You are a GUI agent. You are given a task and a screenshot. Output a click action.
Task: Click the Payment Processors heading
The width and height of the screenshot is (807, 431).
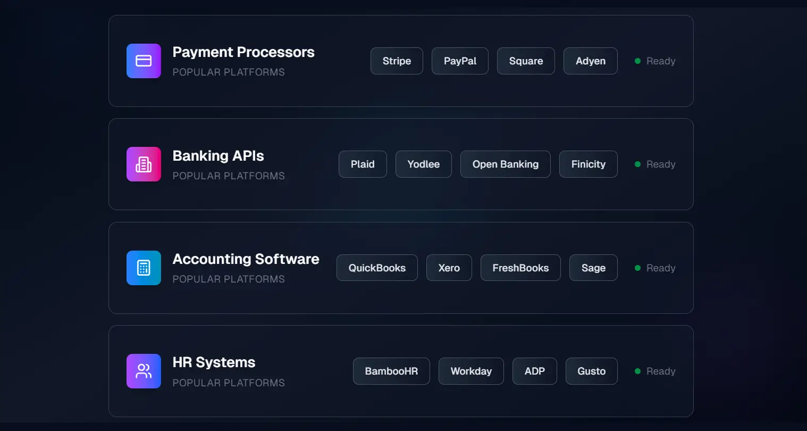click(x=243, y=52)
